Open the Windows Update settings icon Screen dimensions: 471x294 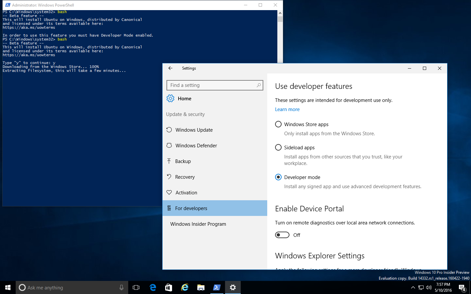[x=169, y=130]
